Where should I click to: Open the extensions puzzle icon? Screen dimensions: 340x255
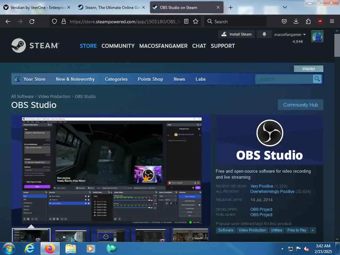[308, 21]
